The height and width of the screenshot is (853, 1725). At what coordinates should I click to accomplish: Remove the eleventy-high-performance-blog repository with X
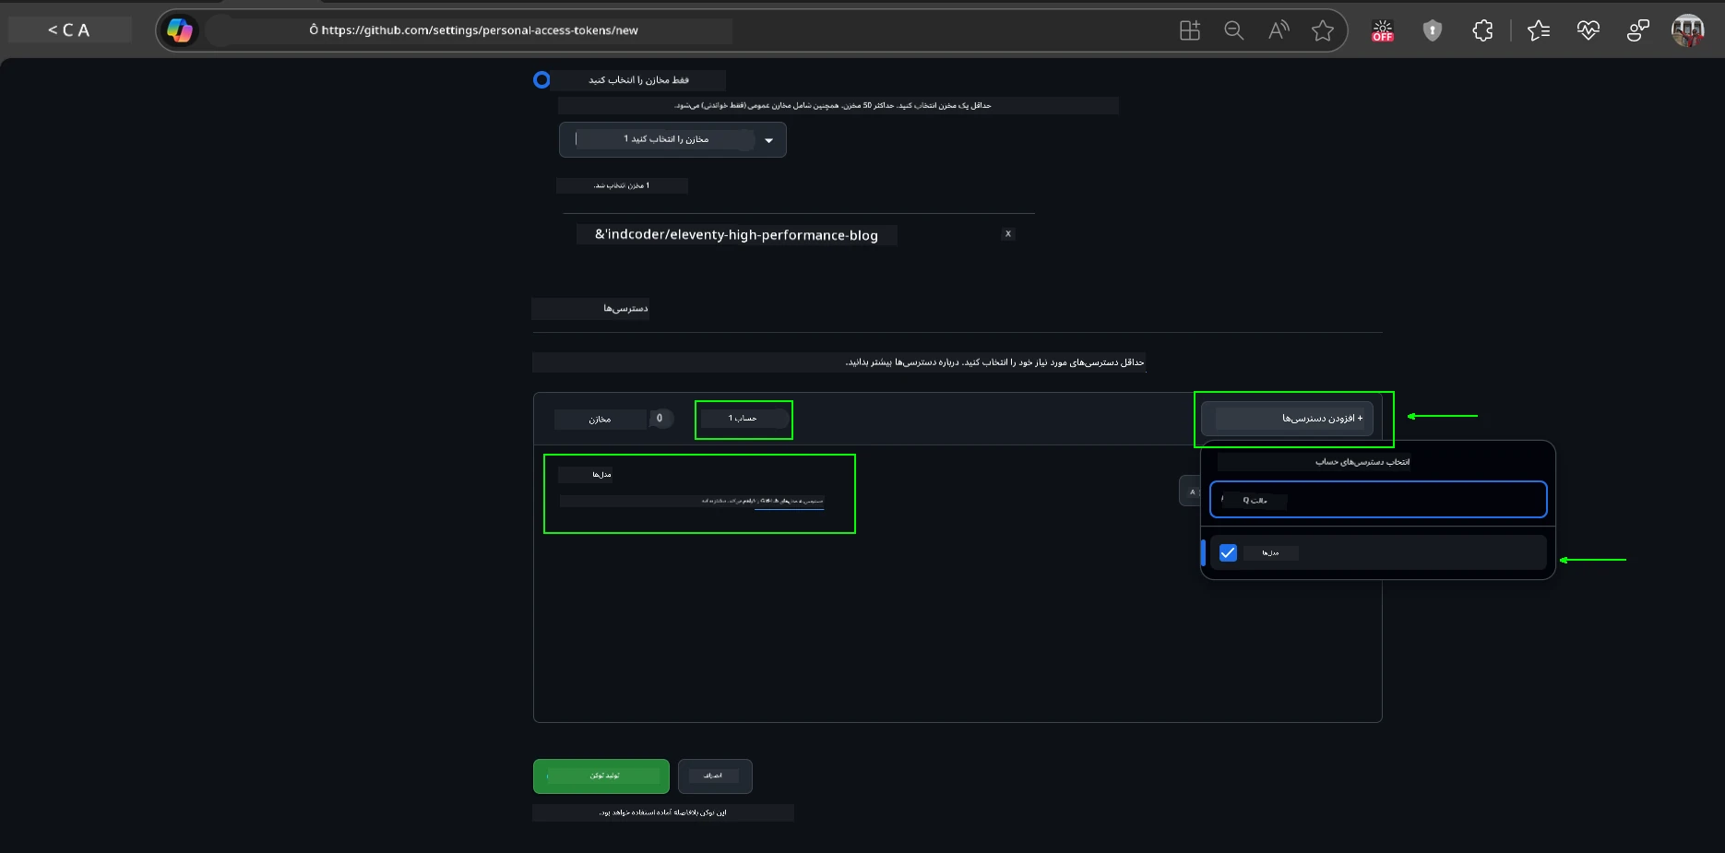pyautogui.click(x=1008, y=234)
